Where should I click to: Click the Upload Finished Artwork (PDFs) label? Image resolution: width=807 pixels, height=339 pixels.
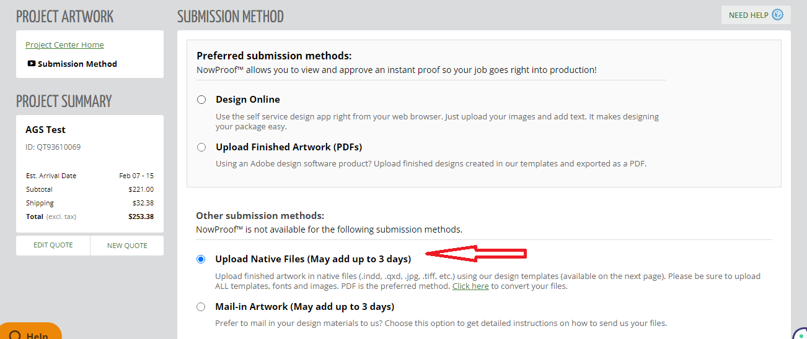[x=289, y=147]
